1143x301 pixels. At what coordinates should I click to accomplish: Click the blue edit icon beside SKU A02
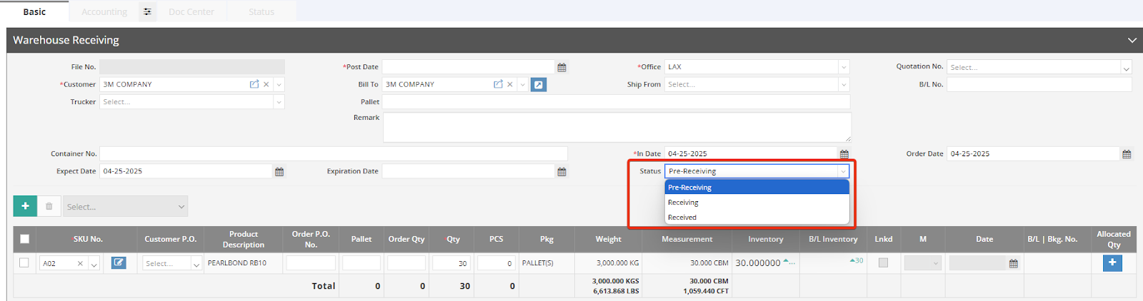119,263
